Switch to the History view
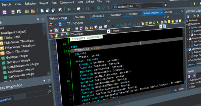Screen dimensions: 201x106 pyautogui.click(x=181, y=89)
